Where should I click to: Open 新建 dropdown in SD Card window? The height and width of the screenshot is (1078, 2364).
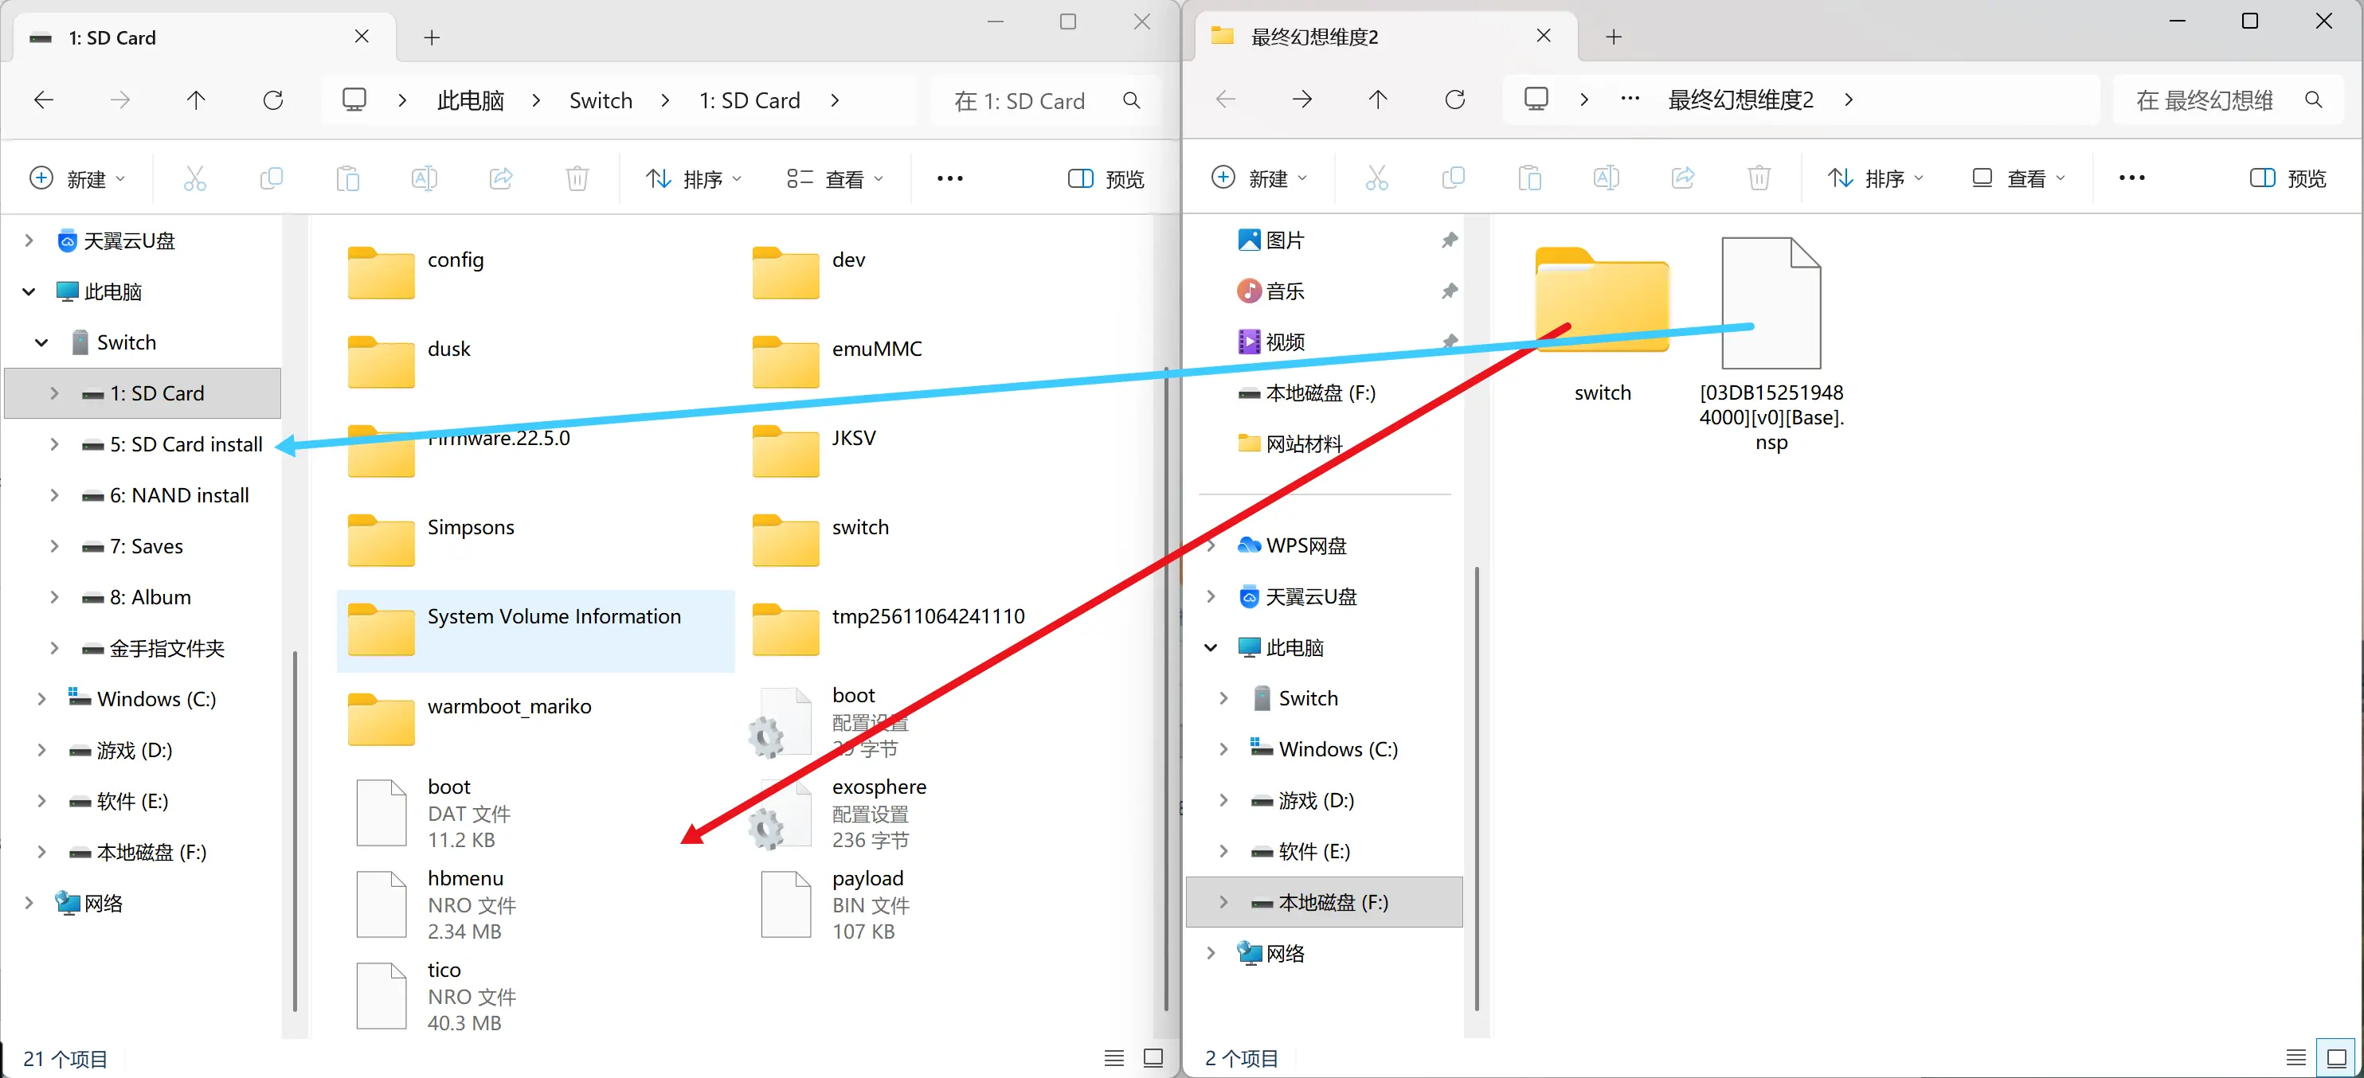tap(78, 179)
